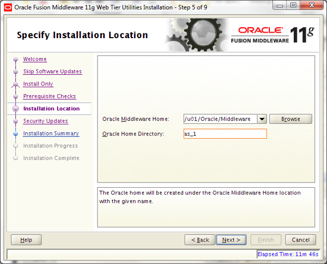327x264 pixels.
Task: Cancel the installation
Action: coord(300,240)
